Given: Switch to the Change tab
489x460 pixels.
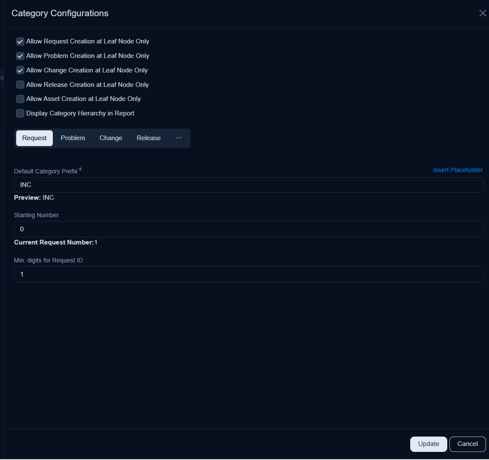Looking at the screenshot, I should (x=111, y=138).
